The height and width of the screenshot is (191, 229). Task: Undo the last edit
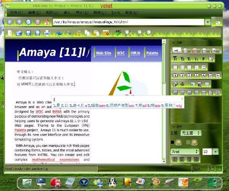click(60, 33)
